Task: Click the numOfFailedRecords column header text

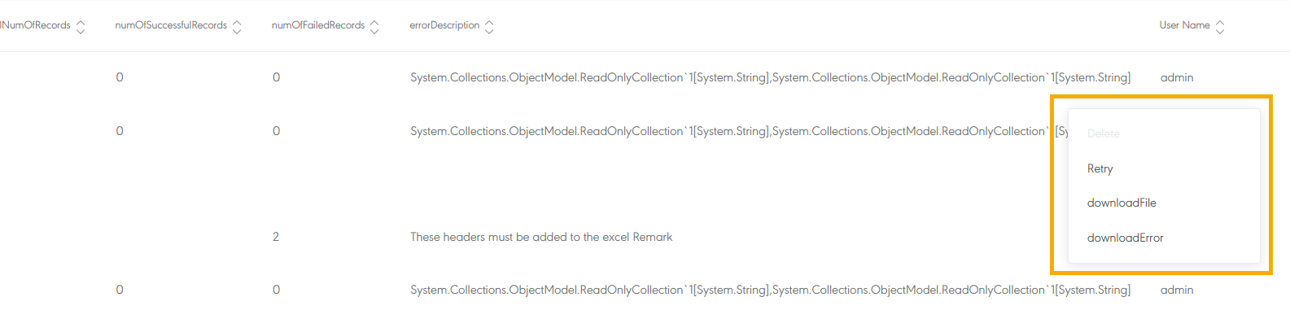Action: point(318,25)
